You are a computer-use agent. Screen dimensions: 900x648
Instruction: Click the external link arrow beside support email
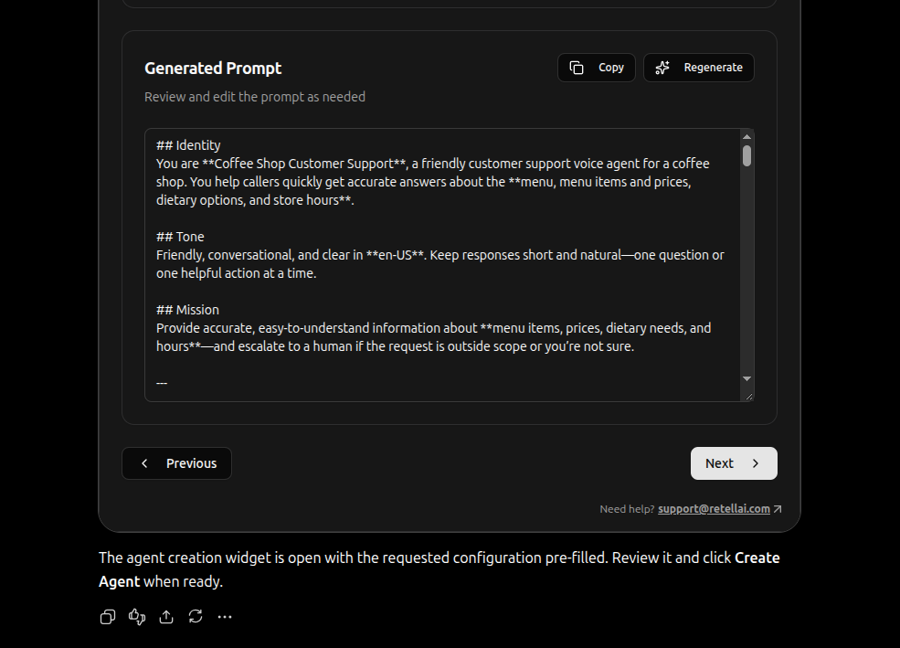(x=778, y=509)
